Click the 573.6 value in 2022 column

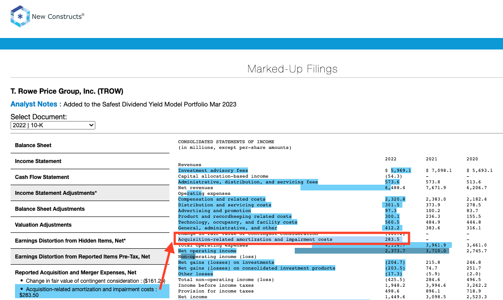pyautogui.click(x=392, y=182)
